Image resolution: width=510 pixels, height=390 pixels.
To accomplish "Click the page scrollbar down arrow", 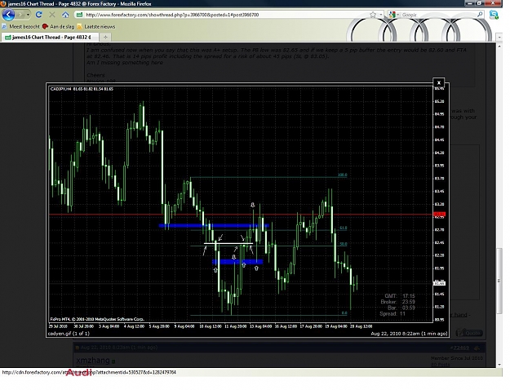I will click(x=499, y=365).
